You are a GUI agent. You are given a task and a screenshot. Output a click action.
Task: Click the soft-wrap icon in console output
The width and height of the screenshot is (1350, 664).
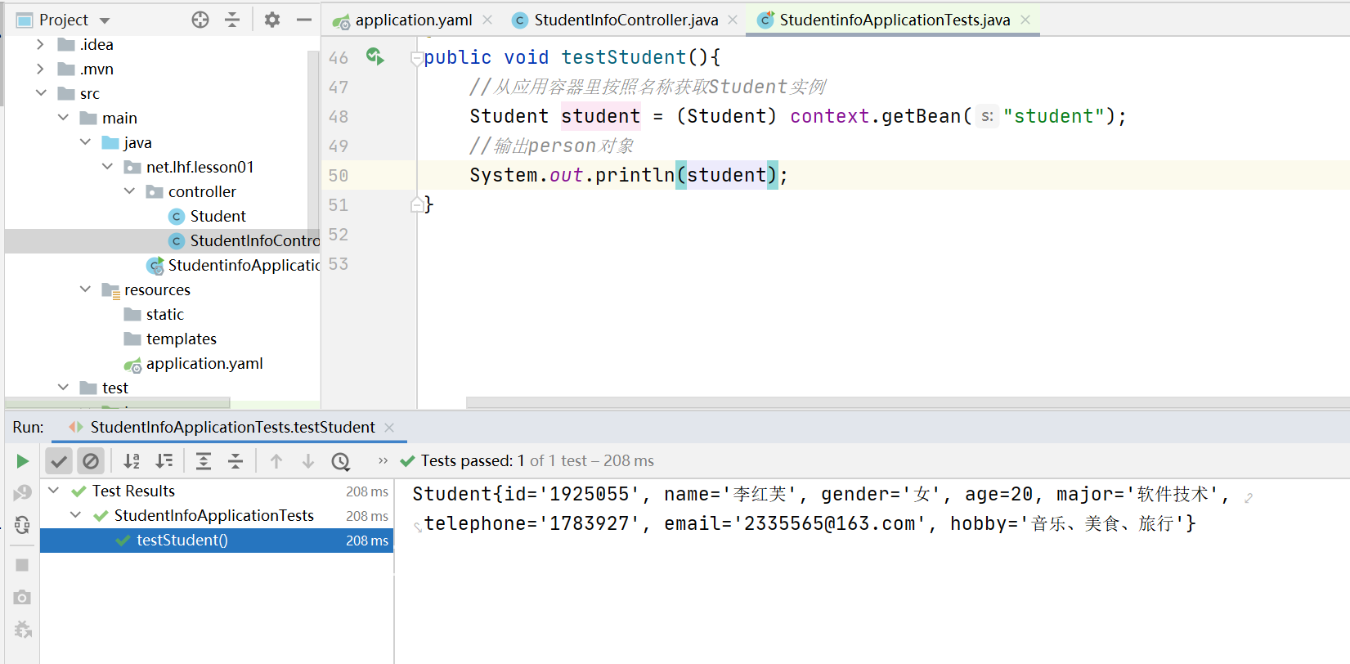1249,497
